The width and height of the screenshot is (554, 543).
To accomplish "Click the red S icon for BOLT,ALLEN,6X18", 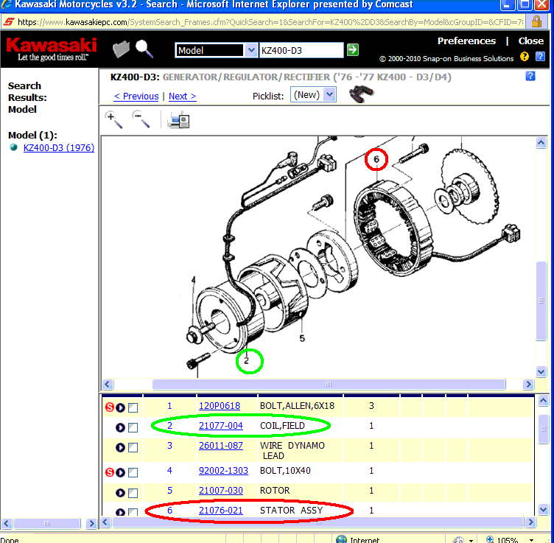I will [x=110, y=407].
